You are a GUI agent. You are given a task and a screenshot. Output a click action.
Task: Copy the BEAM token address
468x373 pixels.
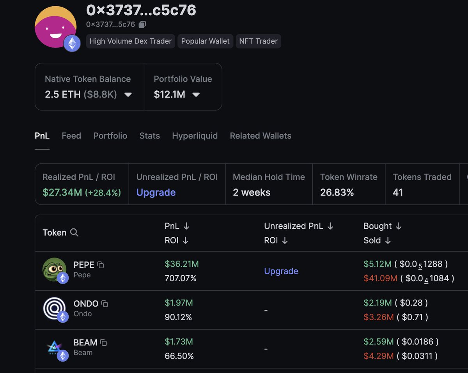(x=103, y=343)
